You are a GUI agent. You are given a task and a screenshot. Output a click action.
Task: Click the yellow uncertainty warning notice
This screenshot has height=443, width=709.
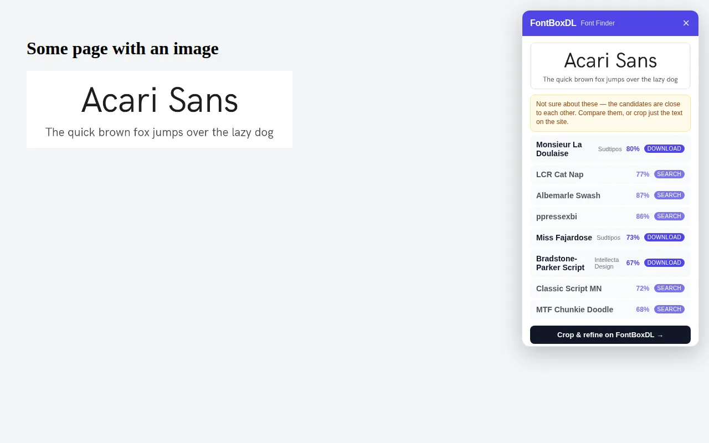610,113
